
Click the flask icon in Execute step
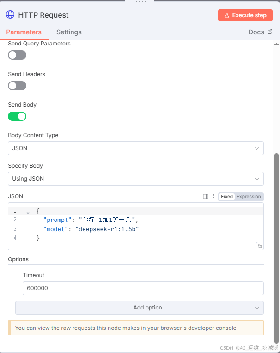coord(227,15)
